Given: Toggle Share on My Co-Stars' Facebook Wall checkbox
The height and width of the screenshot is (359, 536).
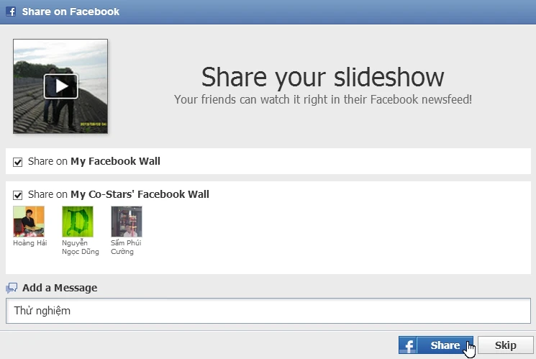Looking at the screenshot, I should click(18, 195).
